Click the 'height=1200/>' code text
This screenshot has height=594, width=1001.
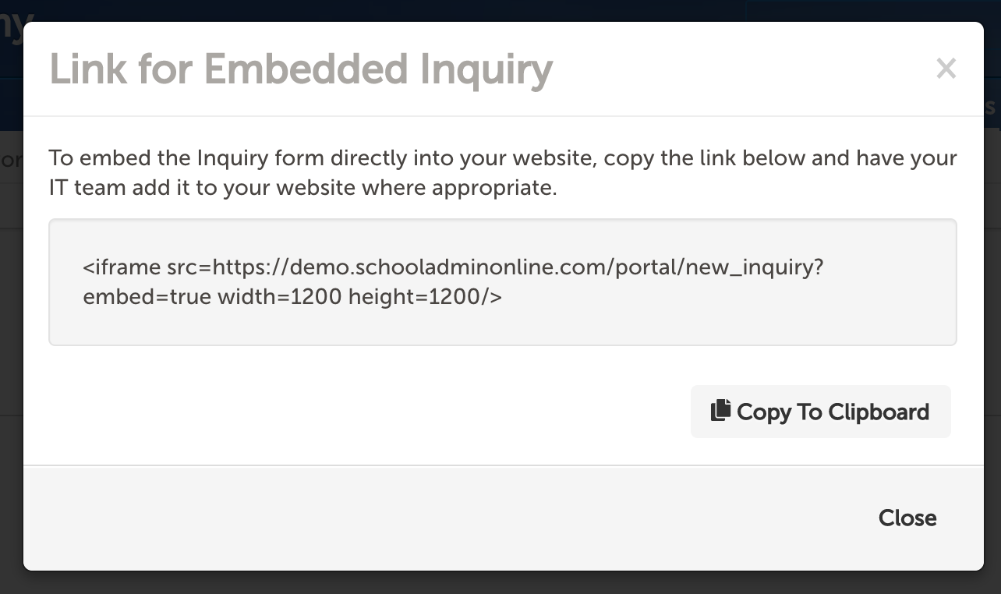click(425, 297)
